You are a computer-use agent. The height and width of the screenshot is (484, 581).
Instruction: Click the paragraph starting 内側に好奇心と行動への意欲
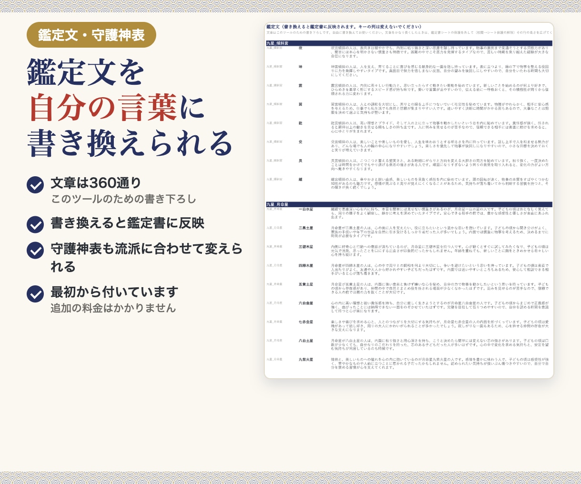(440, 251)
